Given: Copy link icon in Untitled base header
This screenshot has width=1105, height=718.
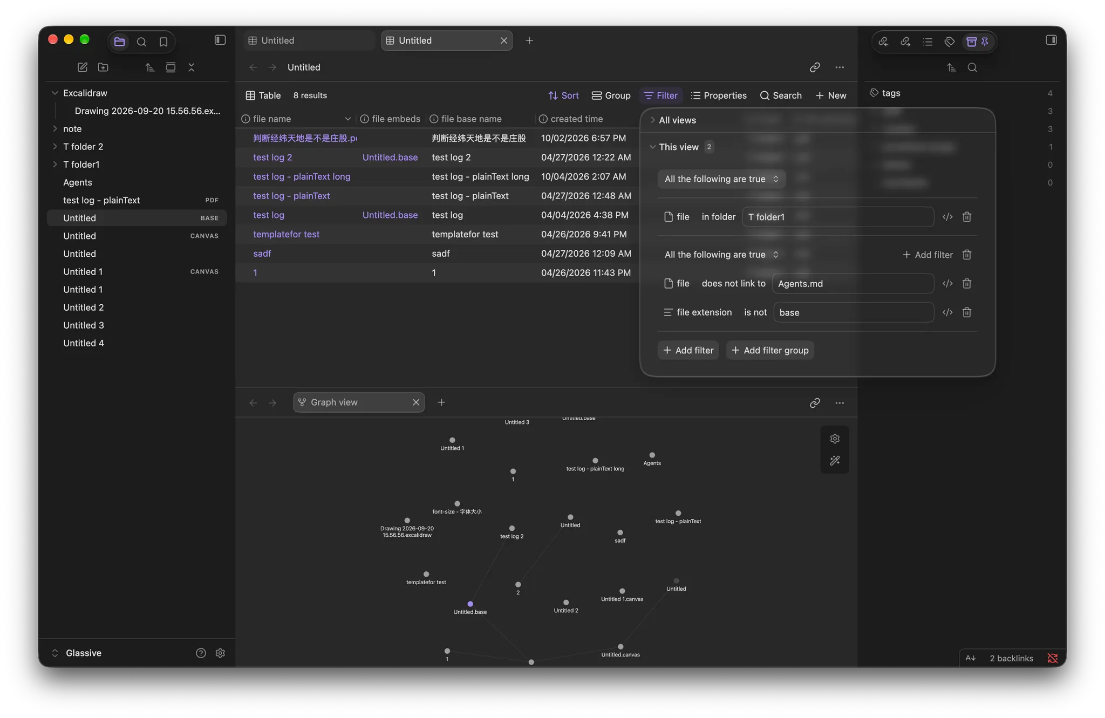Looking at the screenshot, I should pyautogui.click(x=815, y=67).
